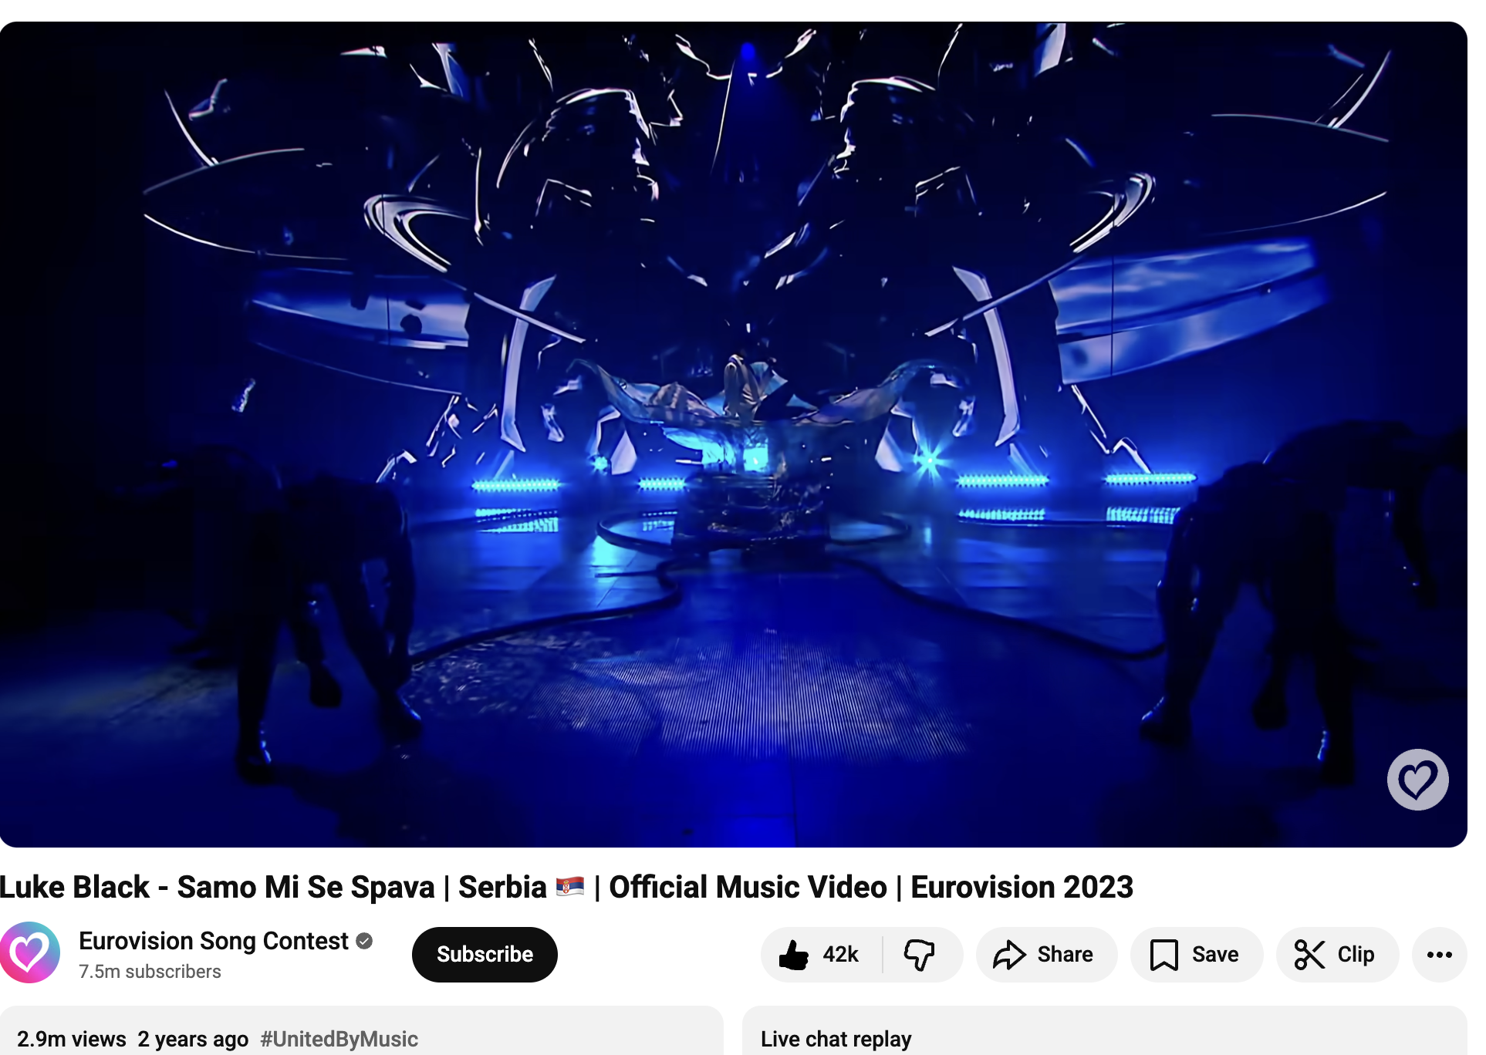Open the #UnitedByMusic hashtag link

pos(339,1039)
